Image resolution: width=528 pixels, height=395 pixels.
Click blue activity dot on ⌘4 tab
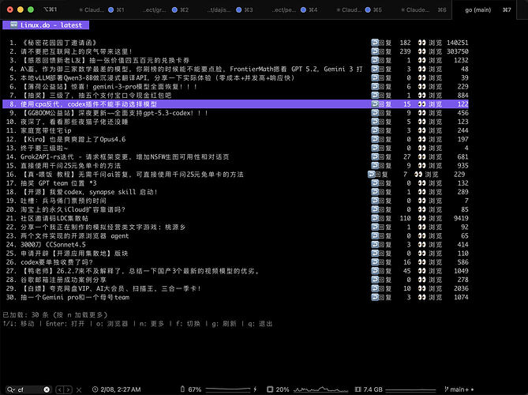click(303, 9)
